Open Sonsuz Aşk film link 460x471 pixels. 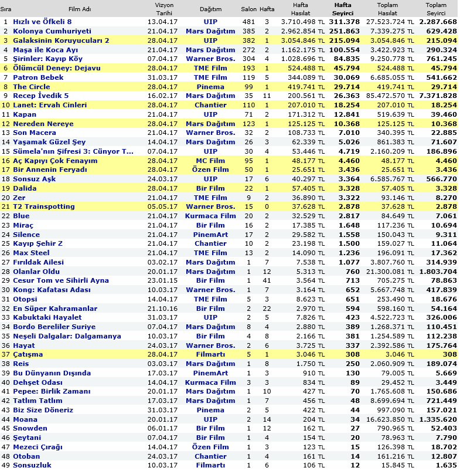[x=35, y=179]
